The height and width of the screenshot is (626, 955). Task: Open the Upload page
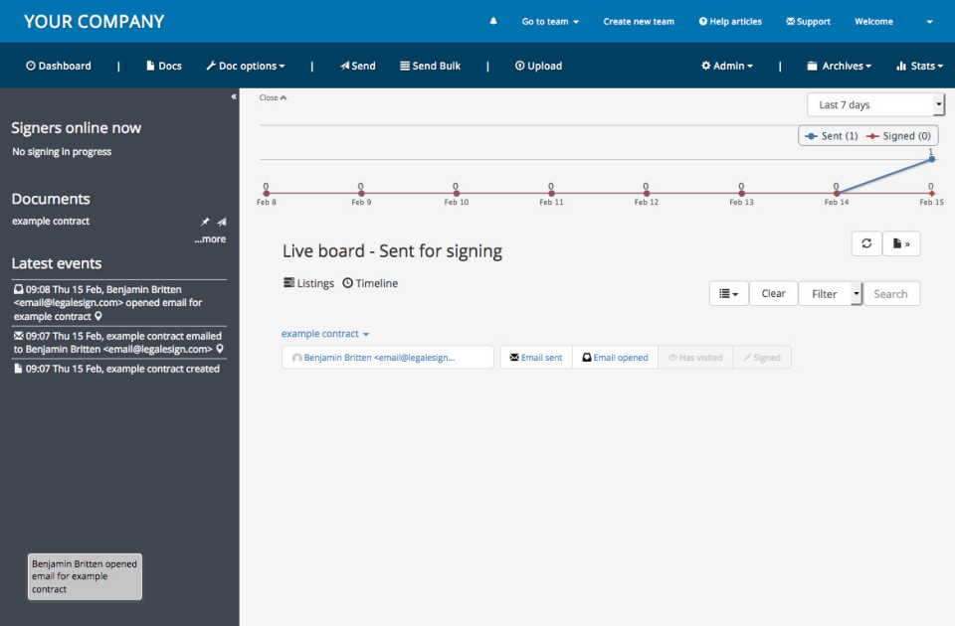pos(538,66)
